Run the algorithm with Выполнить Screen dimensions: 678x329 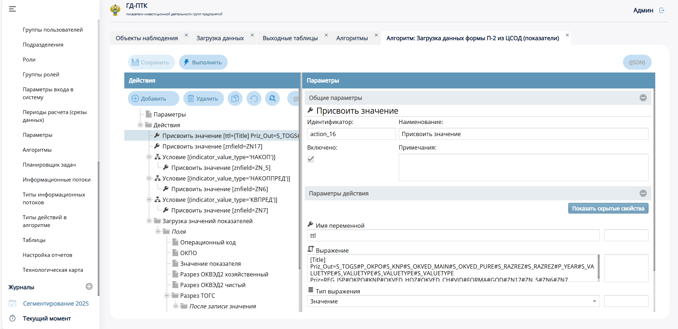pos(203,62)
